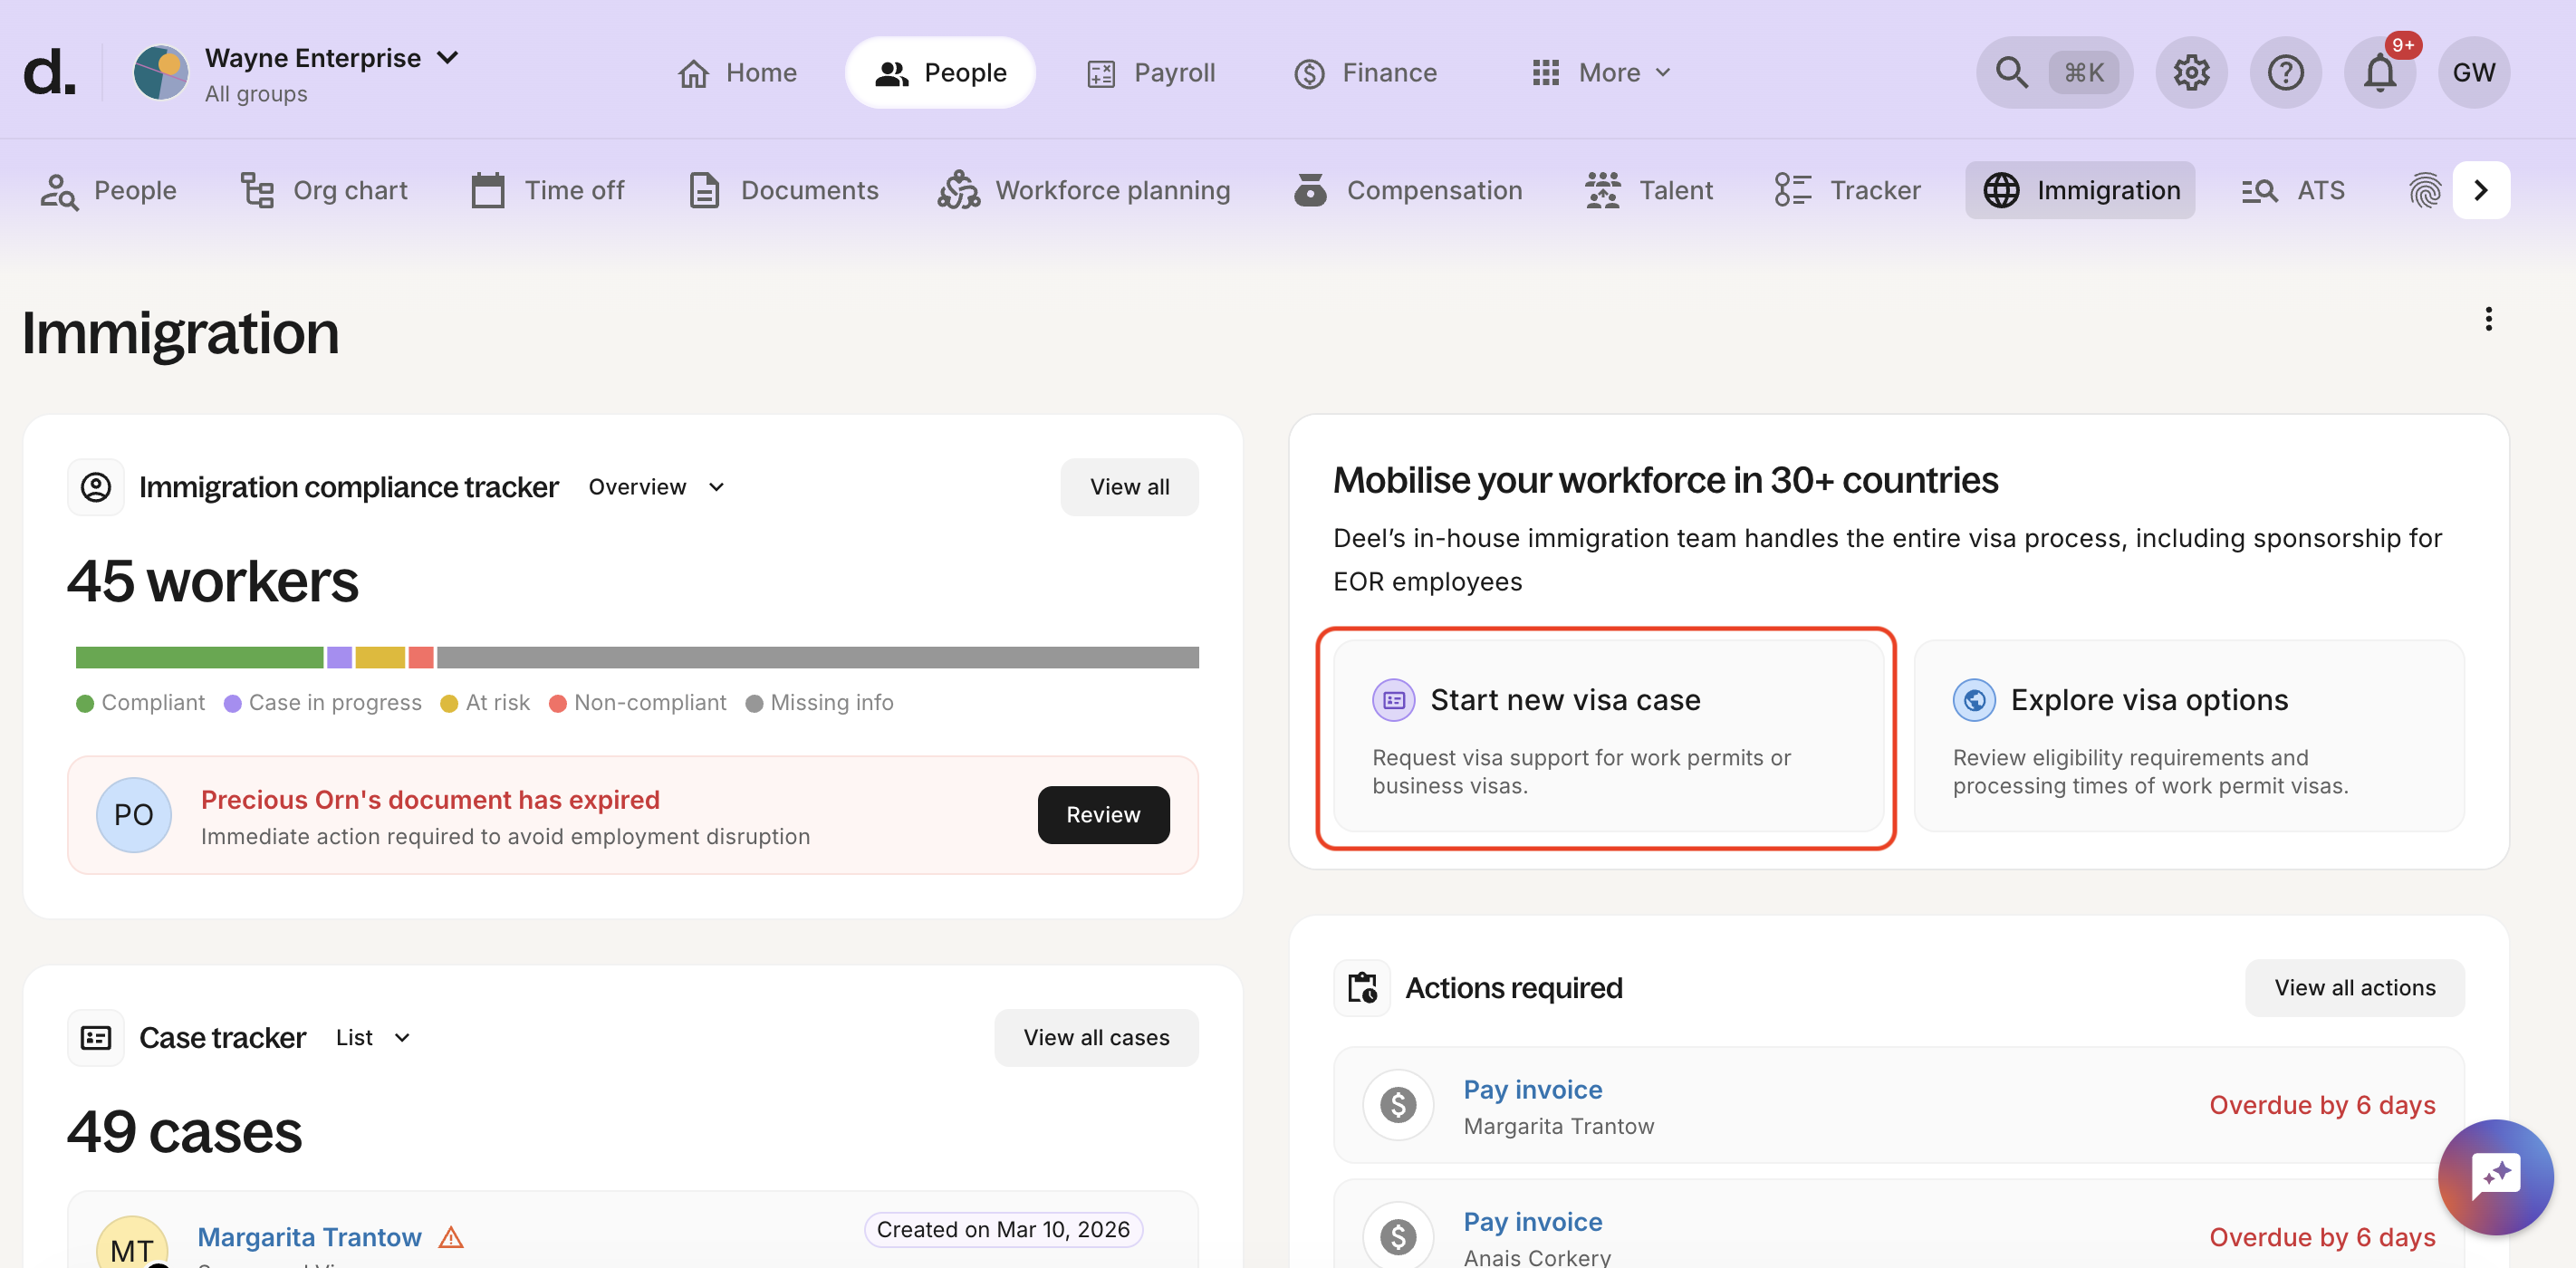This screenshot has height=1268, width=2576.
Task: Open Workforce planning from the toolbar
Action: [1086, 190]
